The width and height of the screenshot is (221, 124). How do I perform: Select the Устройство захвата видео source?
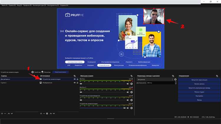tap(59, 79)
